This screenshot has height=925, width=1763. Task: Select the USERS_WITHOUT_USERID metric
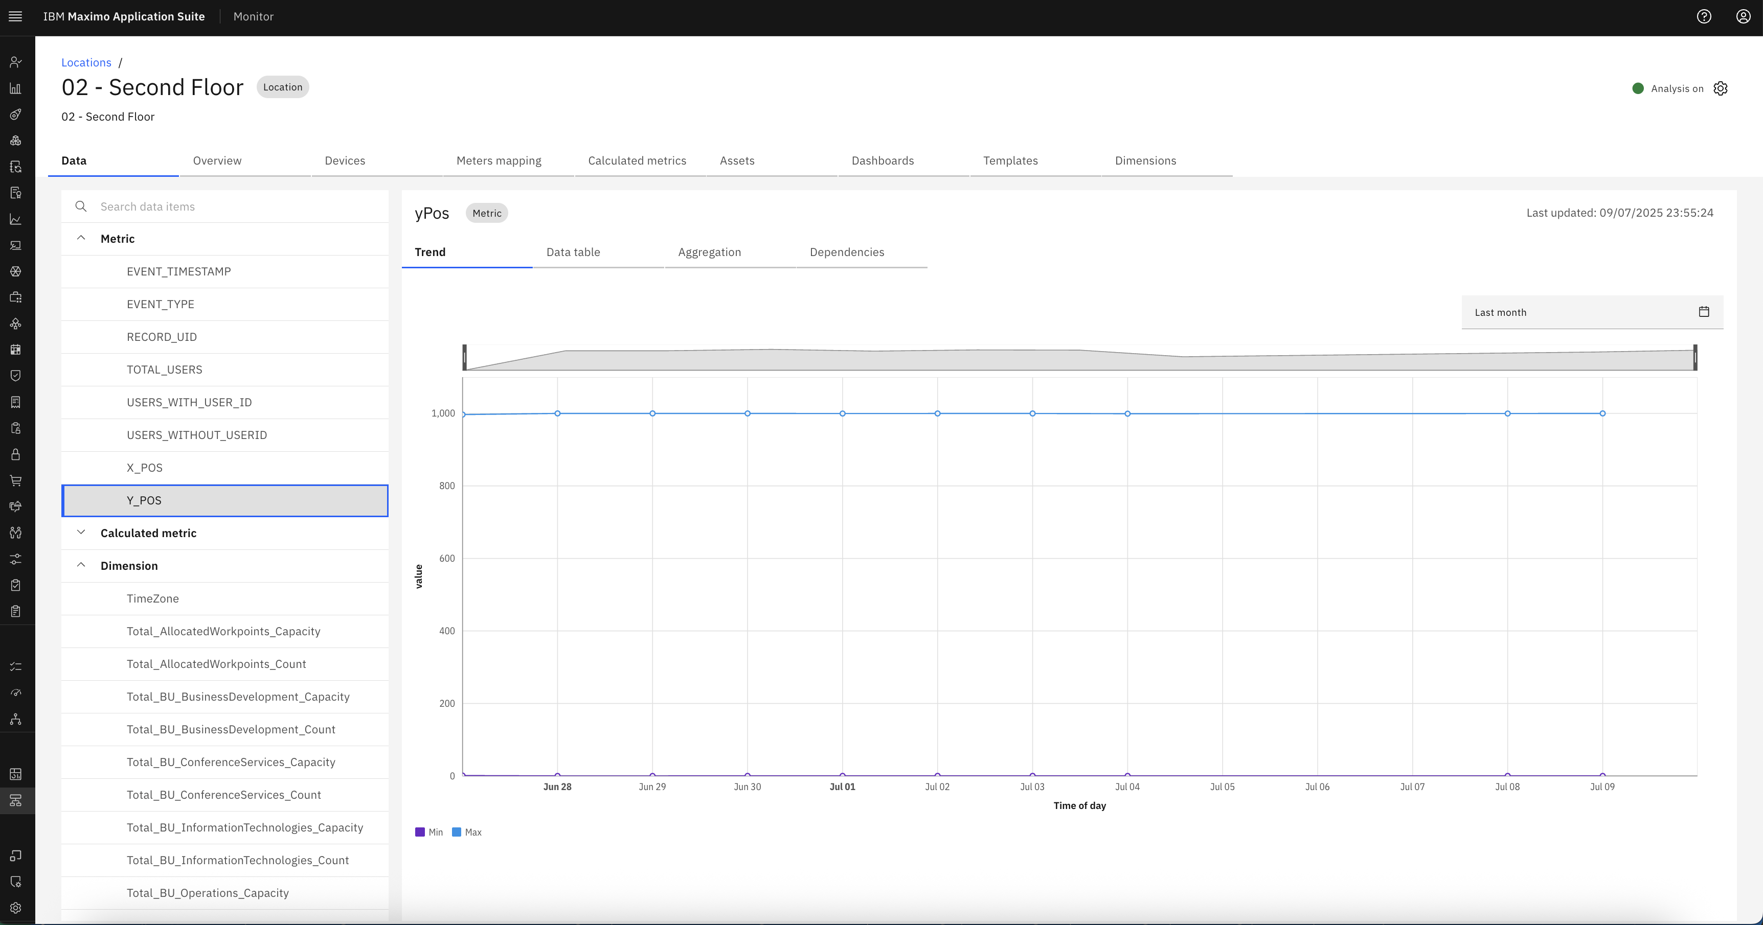(x=225, y=435)
